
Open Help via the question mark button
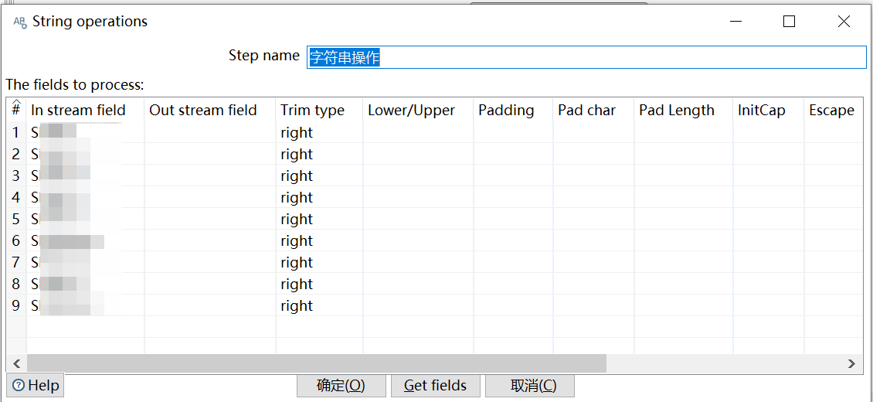click(x=36, y=385)
